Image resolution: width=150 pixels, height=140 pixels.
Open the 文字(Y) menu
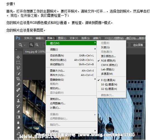74,38
